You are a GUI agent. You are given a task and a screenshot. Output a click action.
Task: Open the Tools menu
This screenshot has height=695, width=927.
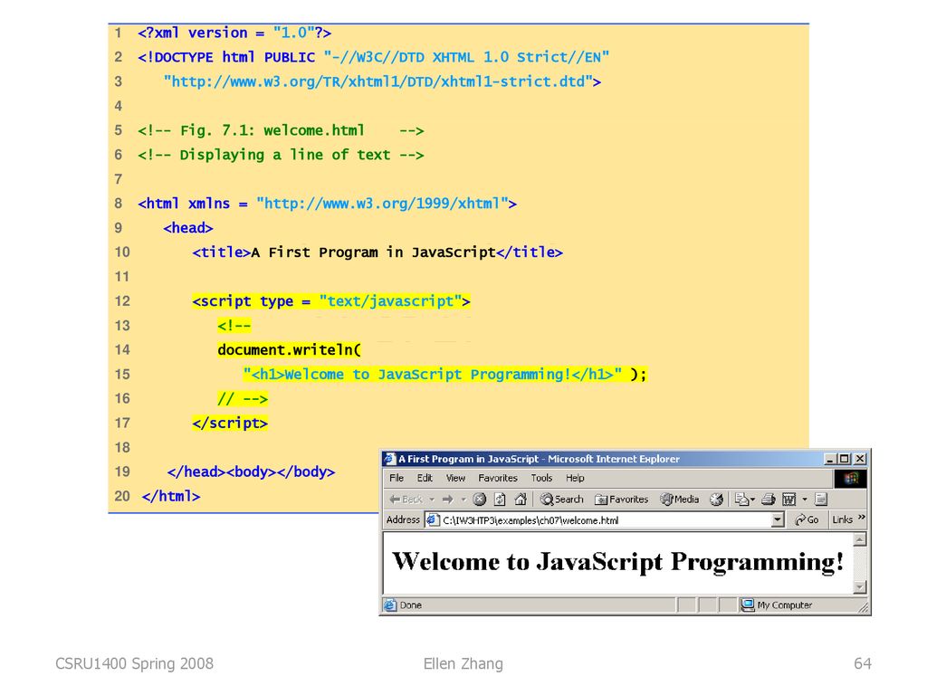[x=541, y=478]
